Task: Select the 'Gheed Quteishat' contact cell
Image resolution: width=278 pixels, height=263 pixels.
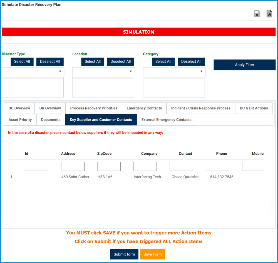Action: pyautogui.click(x=185, y=177)
